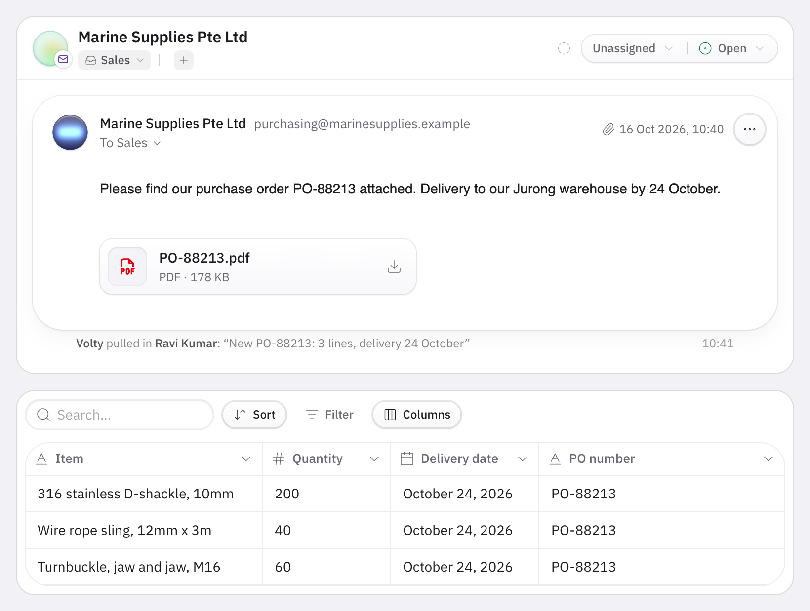Image resolution: width=810 pixels, height=611 pixels.
Task: Open the Delivery date column dropdown arrow
Action: click(523, 459)
